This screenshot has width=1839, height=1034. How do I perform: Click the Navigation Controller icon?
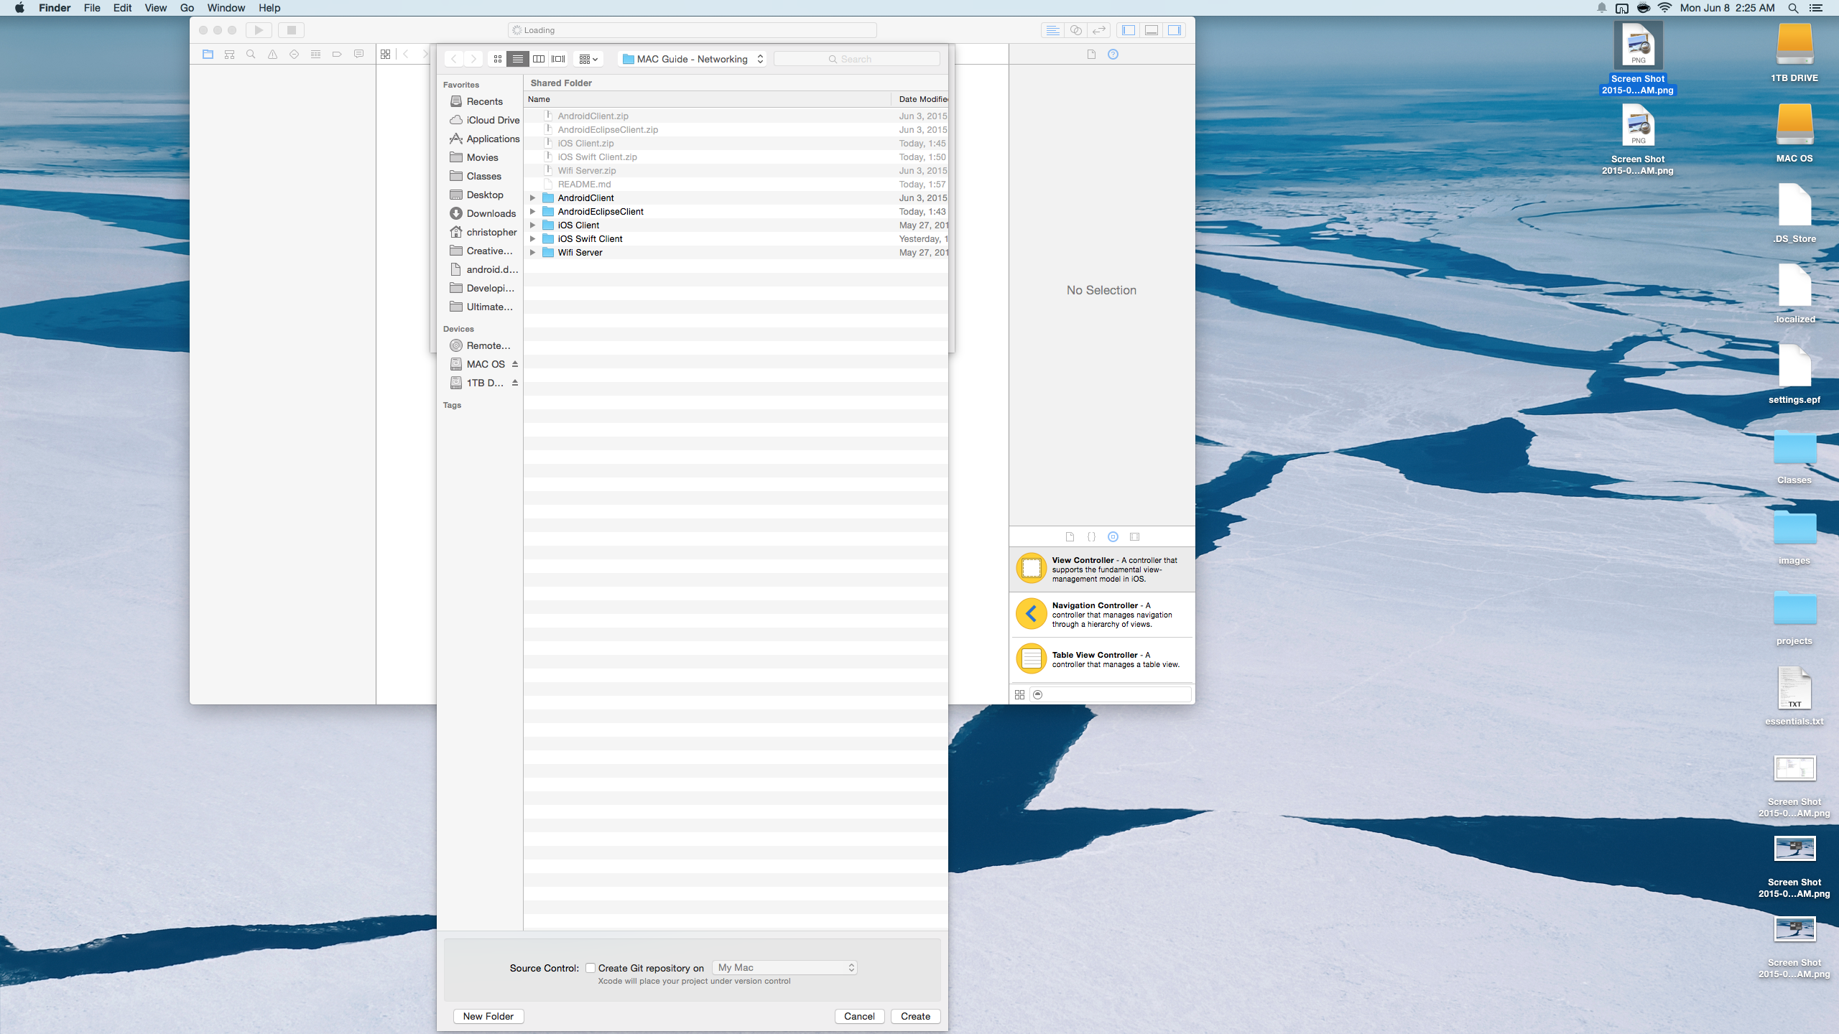point(1029,614)
